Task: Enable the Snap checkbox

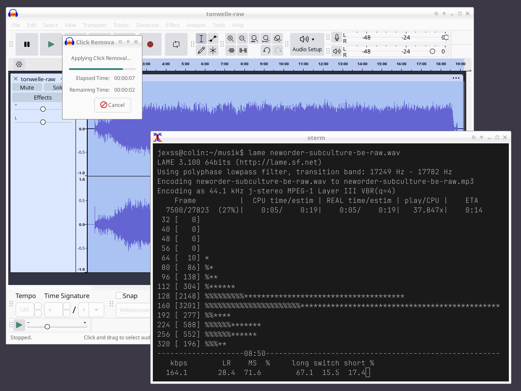Action: click(119, 296)
